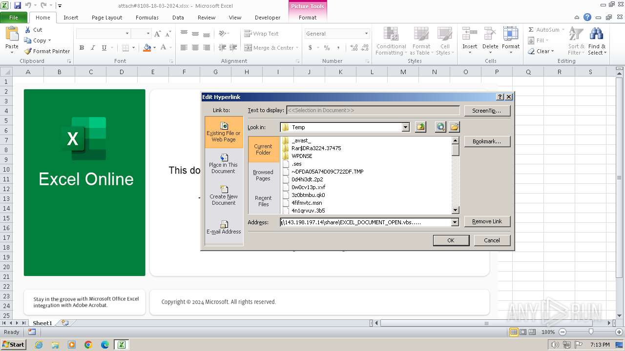Screen dimensions: 625x351
Task: Click the Windows Start button
Action: tap(14, 344)
